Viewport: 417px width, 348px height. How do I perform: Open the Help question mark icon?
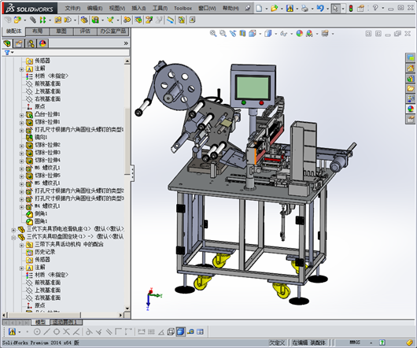375,8
